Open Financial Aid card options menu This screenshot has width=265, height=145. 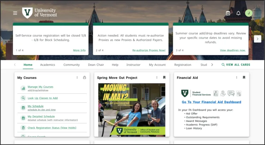237,78
